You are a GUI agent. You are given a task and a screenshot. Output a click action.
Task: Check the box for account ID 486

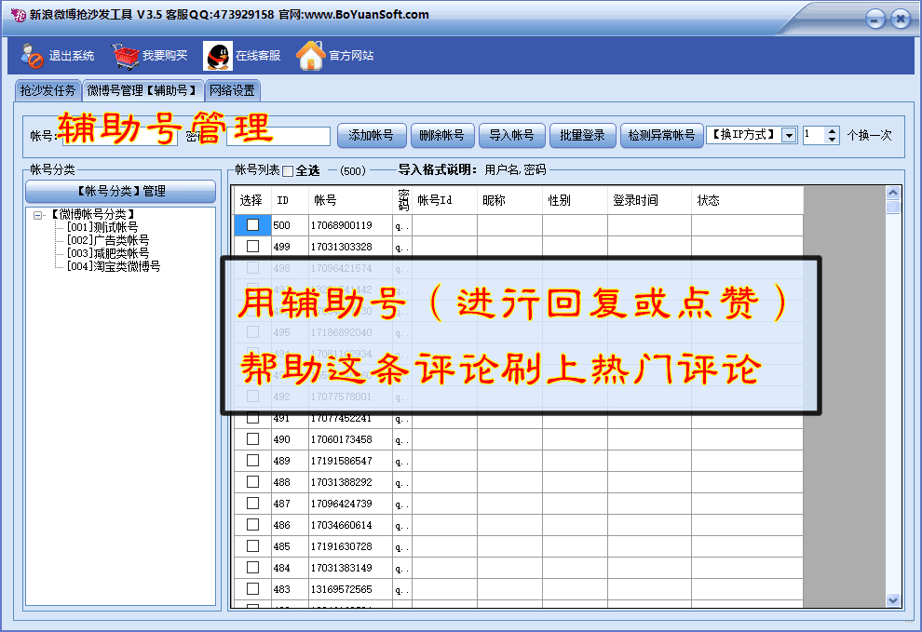252,524
